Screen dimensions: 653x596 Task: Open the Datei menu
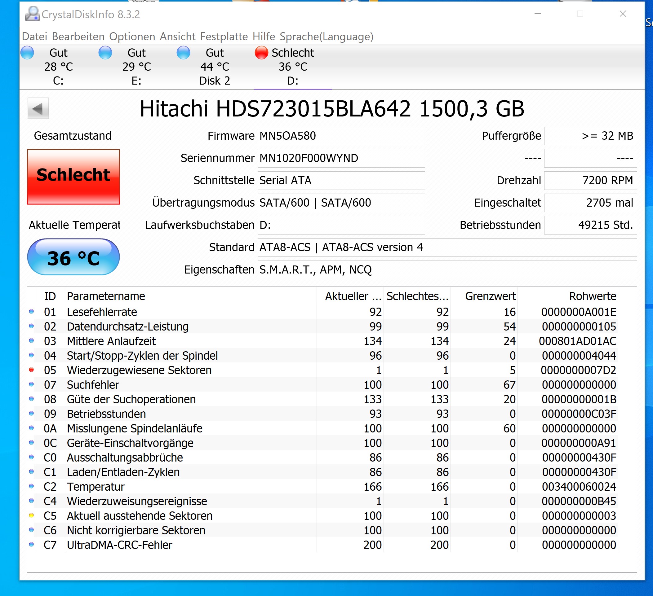point(34,37)
